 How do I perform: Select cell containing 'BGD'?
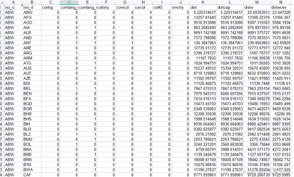32,104
